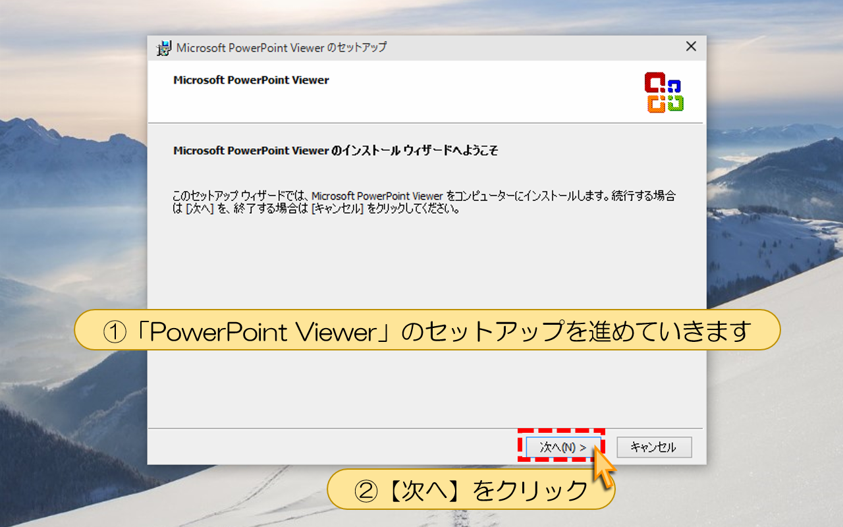The width and height of the screenshot is (843, 527).
Task: Click the title bar text 'Microsoft PowerPoint Viewer のセットアップ'
Action: [281, 47]
